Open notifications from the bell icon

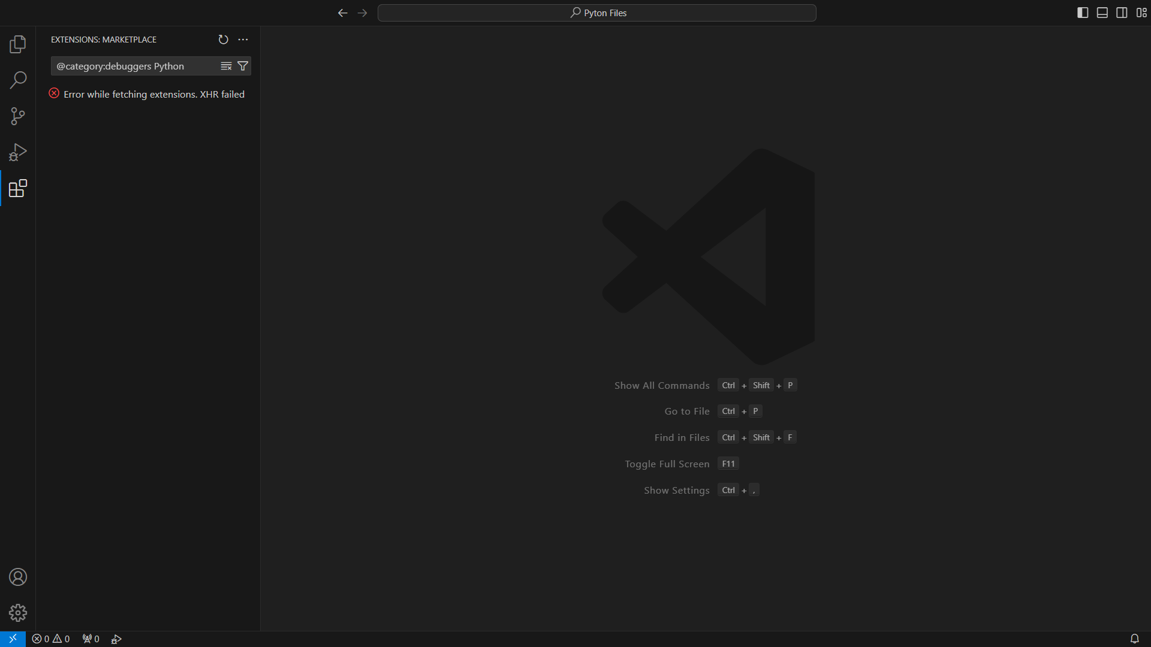click(1134, 639)
